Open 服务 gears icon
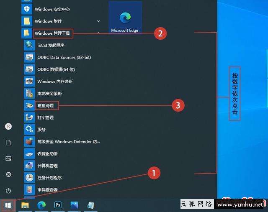The width and height of the screenshot is (268, 212). pyautogui.click(x=29, y=129)
